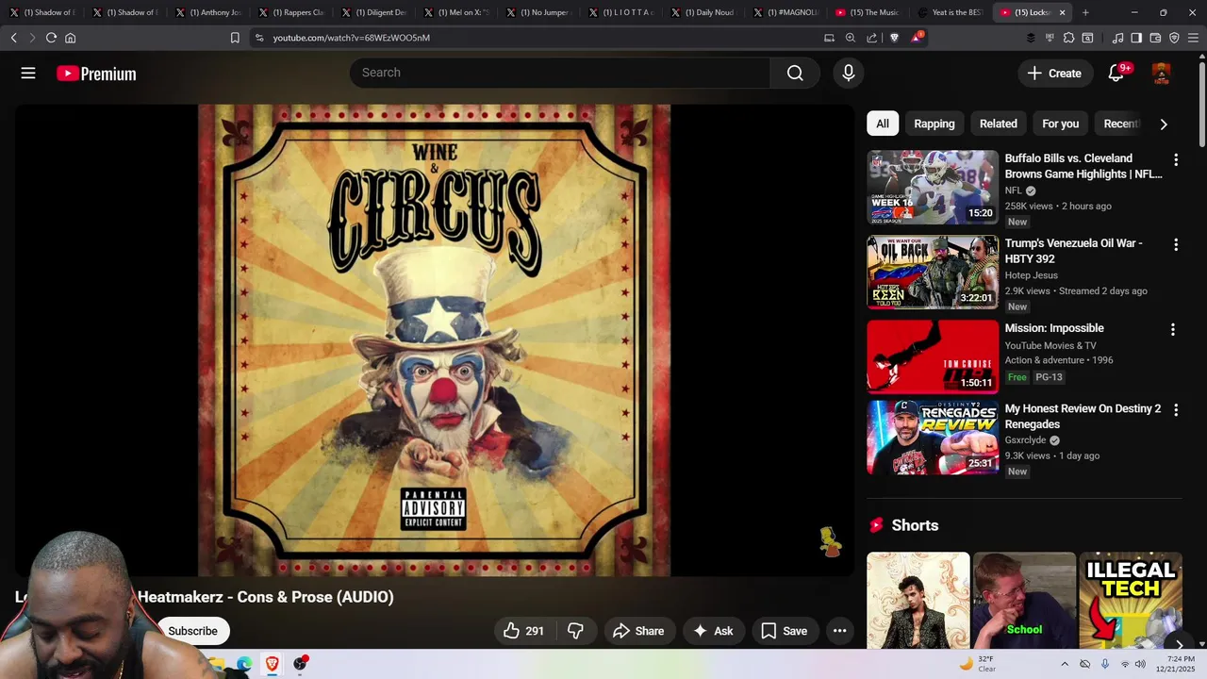Image resolution: width=1207 pixels, height=679 pixels.
Task: Click the address bar URL
Action: (351, 38)
